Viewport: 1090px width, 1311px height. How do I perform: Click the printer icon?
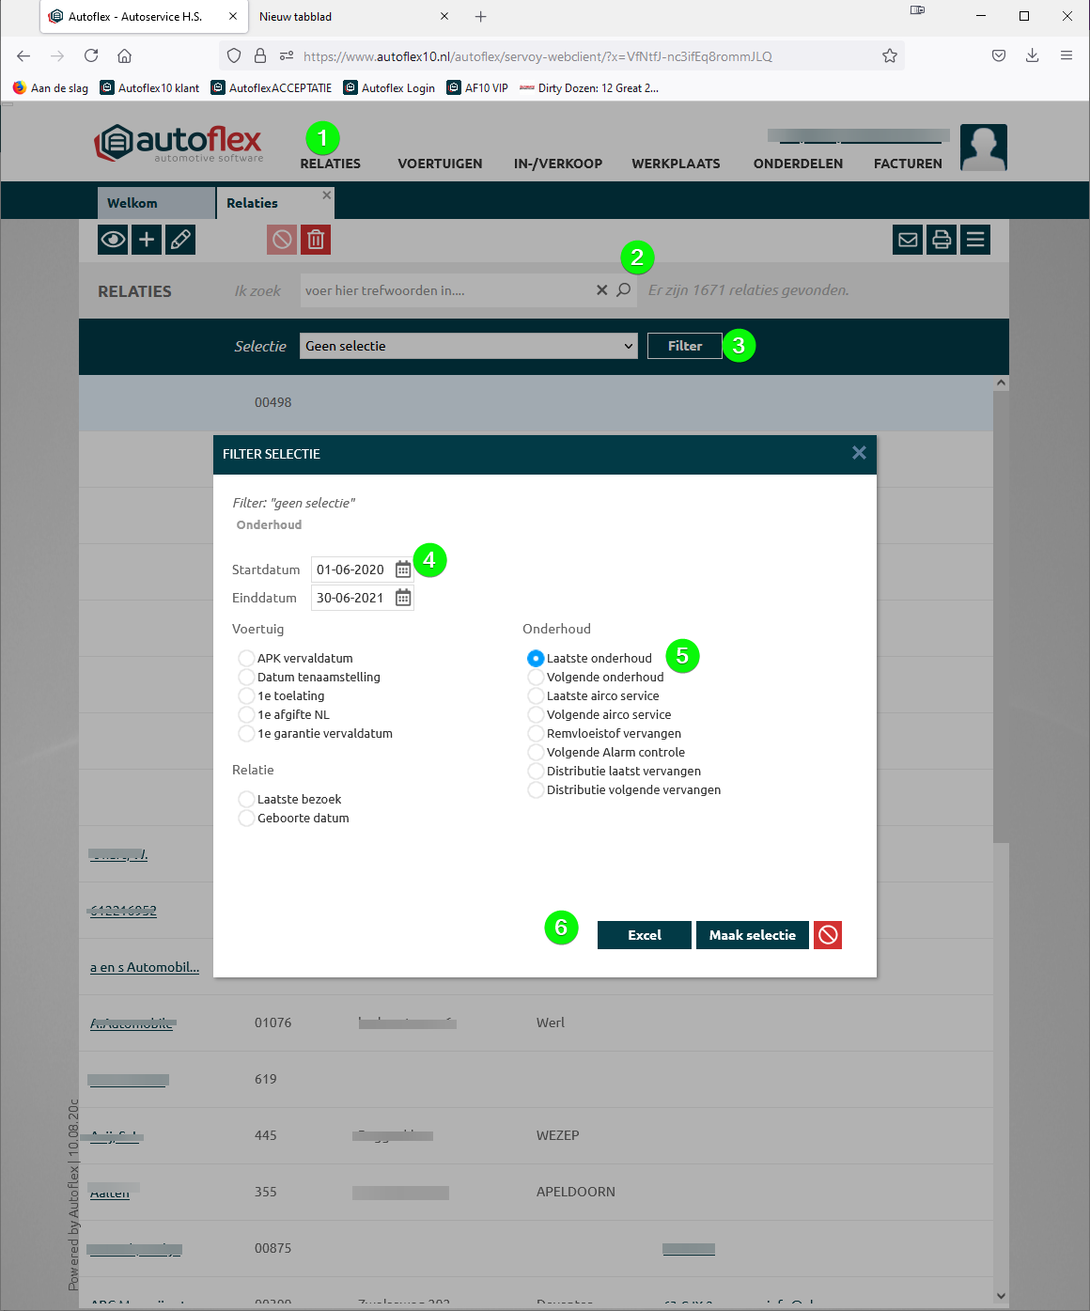pos(942,240)
